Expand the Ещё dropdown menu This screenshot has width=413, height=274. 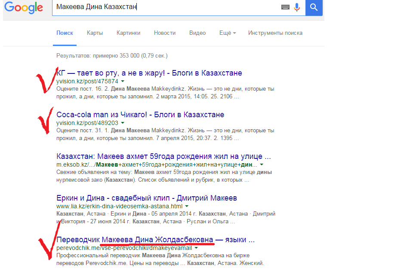[228, 33]
